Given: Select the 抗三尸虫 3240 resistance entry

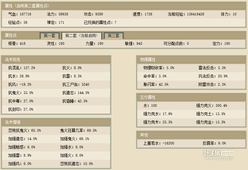Looking at the screenshot, I should [76, 84].
